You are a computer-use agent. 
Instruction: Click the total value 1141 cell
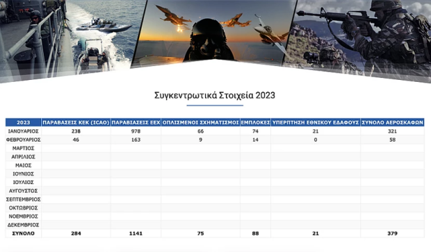tap(136, 233)
